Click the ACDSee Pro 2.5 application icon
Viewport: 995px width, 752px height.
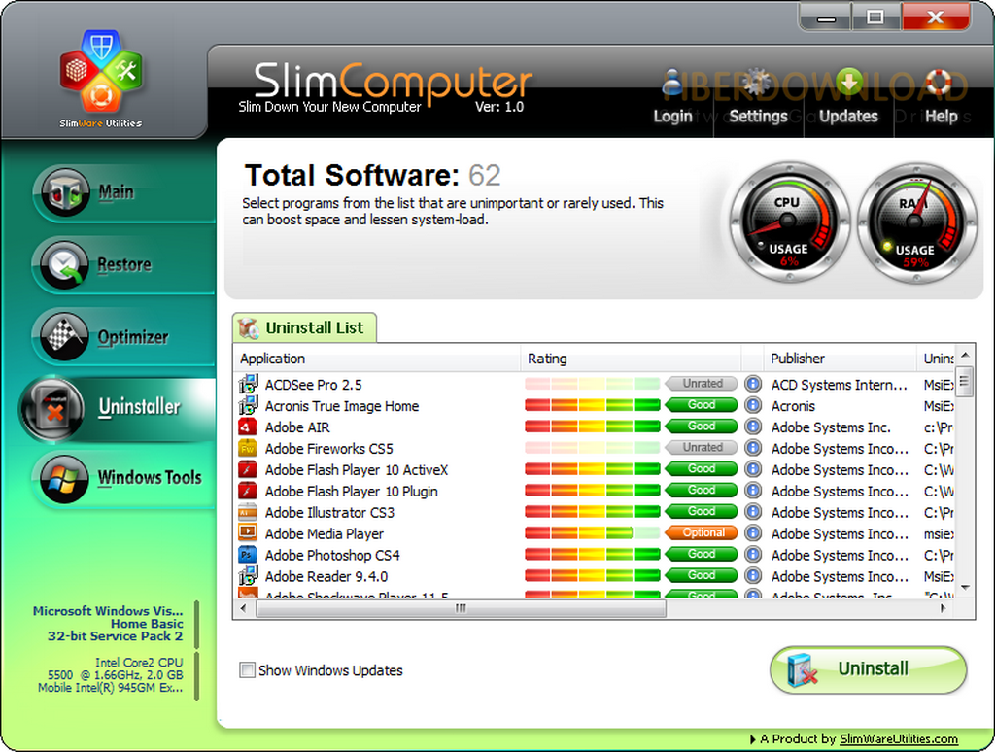pos(248,384)
